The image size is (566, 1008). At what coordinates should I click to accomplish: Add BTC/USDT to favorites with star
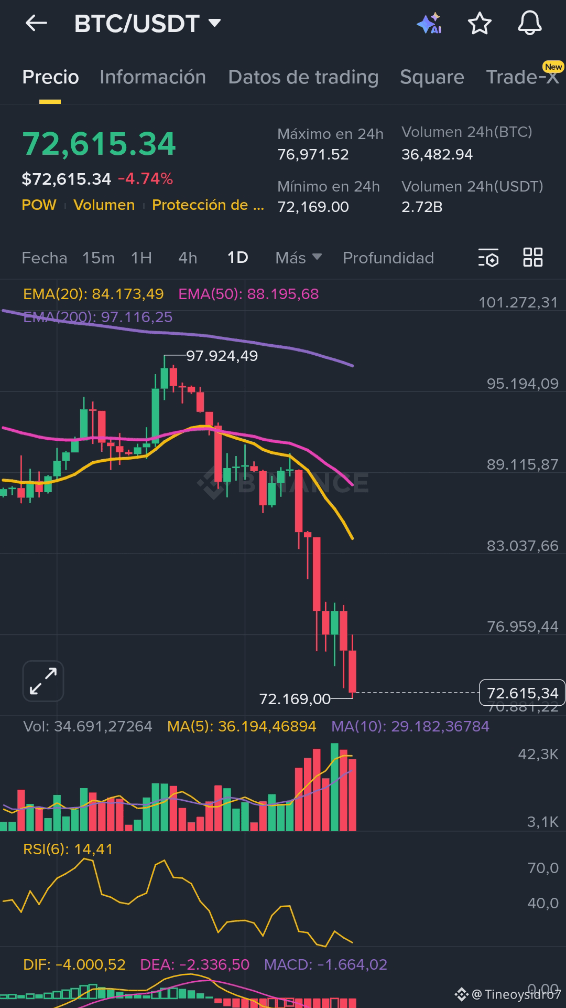[479, 24]
